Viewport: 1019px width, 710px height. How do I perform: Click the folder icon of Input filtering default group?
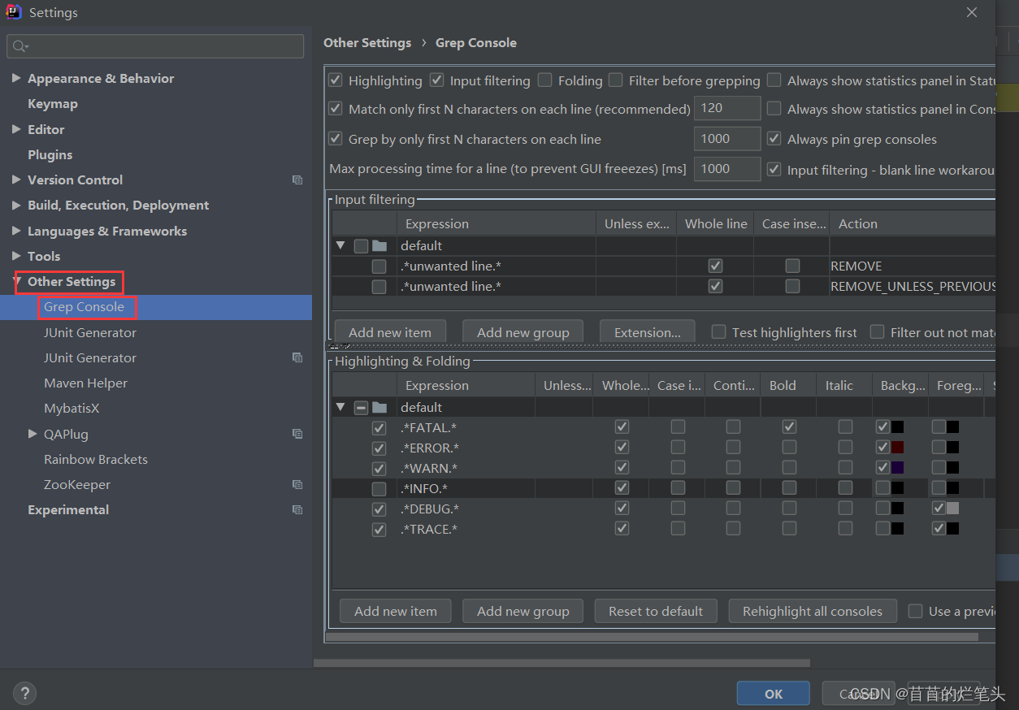[379, 245]
